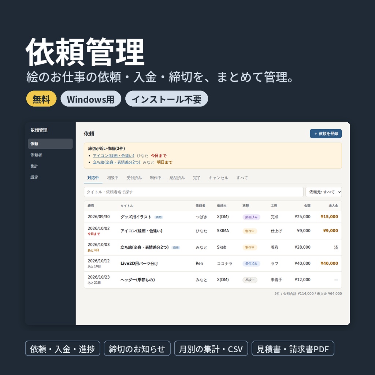The height and width of the screenshot is (375, 375).
Task: Open the 設定 sidebar item
Action: click(x=50, y=177)
